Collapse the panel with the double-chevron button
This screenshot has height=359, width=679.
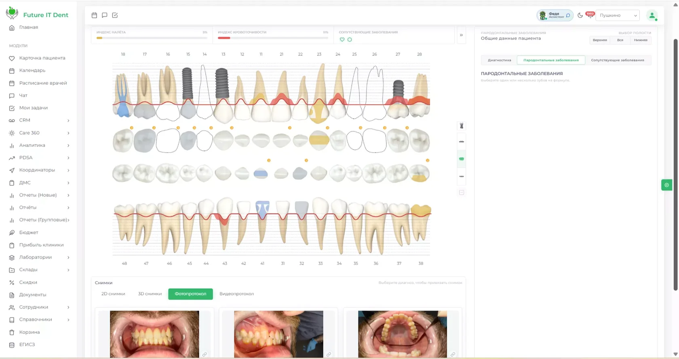461,35
